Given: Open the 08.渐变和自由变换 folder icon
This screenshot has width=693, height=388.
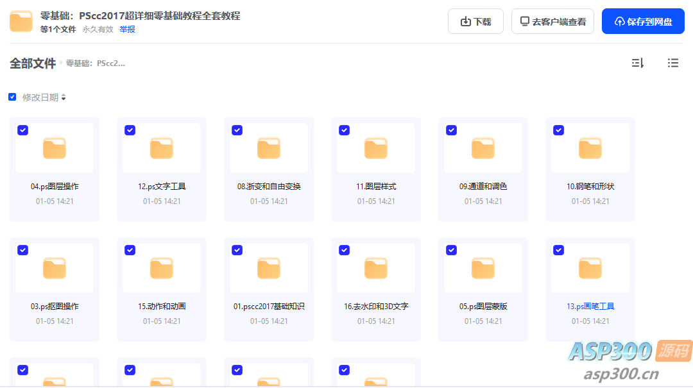Looking at the screenshot, I should click(x=269, y=148).
